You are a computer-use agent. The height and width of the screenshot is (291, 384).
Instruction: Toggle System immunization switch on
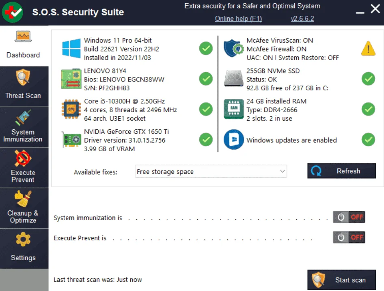click(x=349, y=217)
